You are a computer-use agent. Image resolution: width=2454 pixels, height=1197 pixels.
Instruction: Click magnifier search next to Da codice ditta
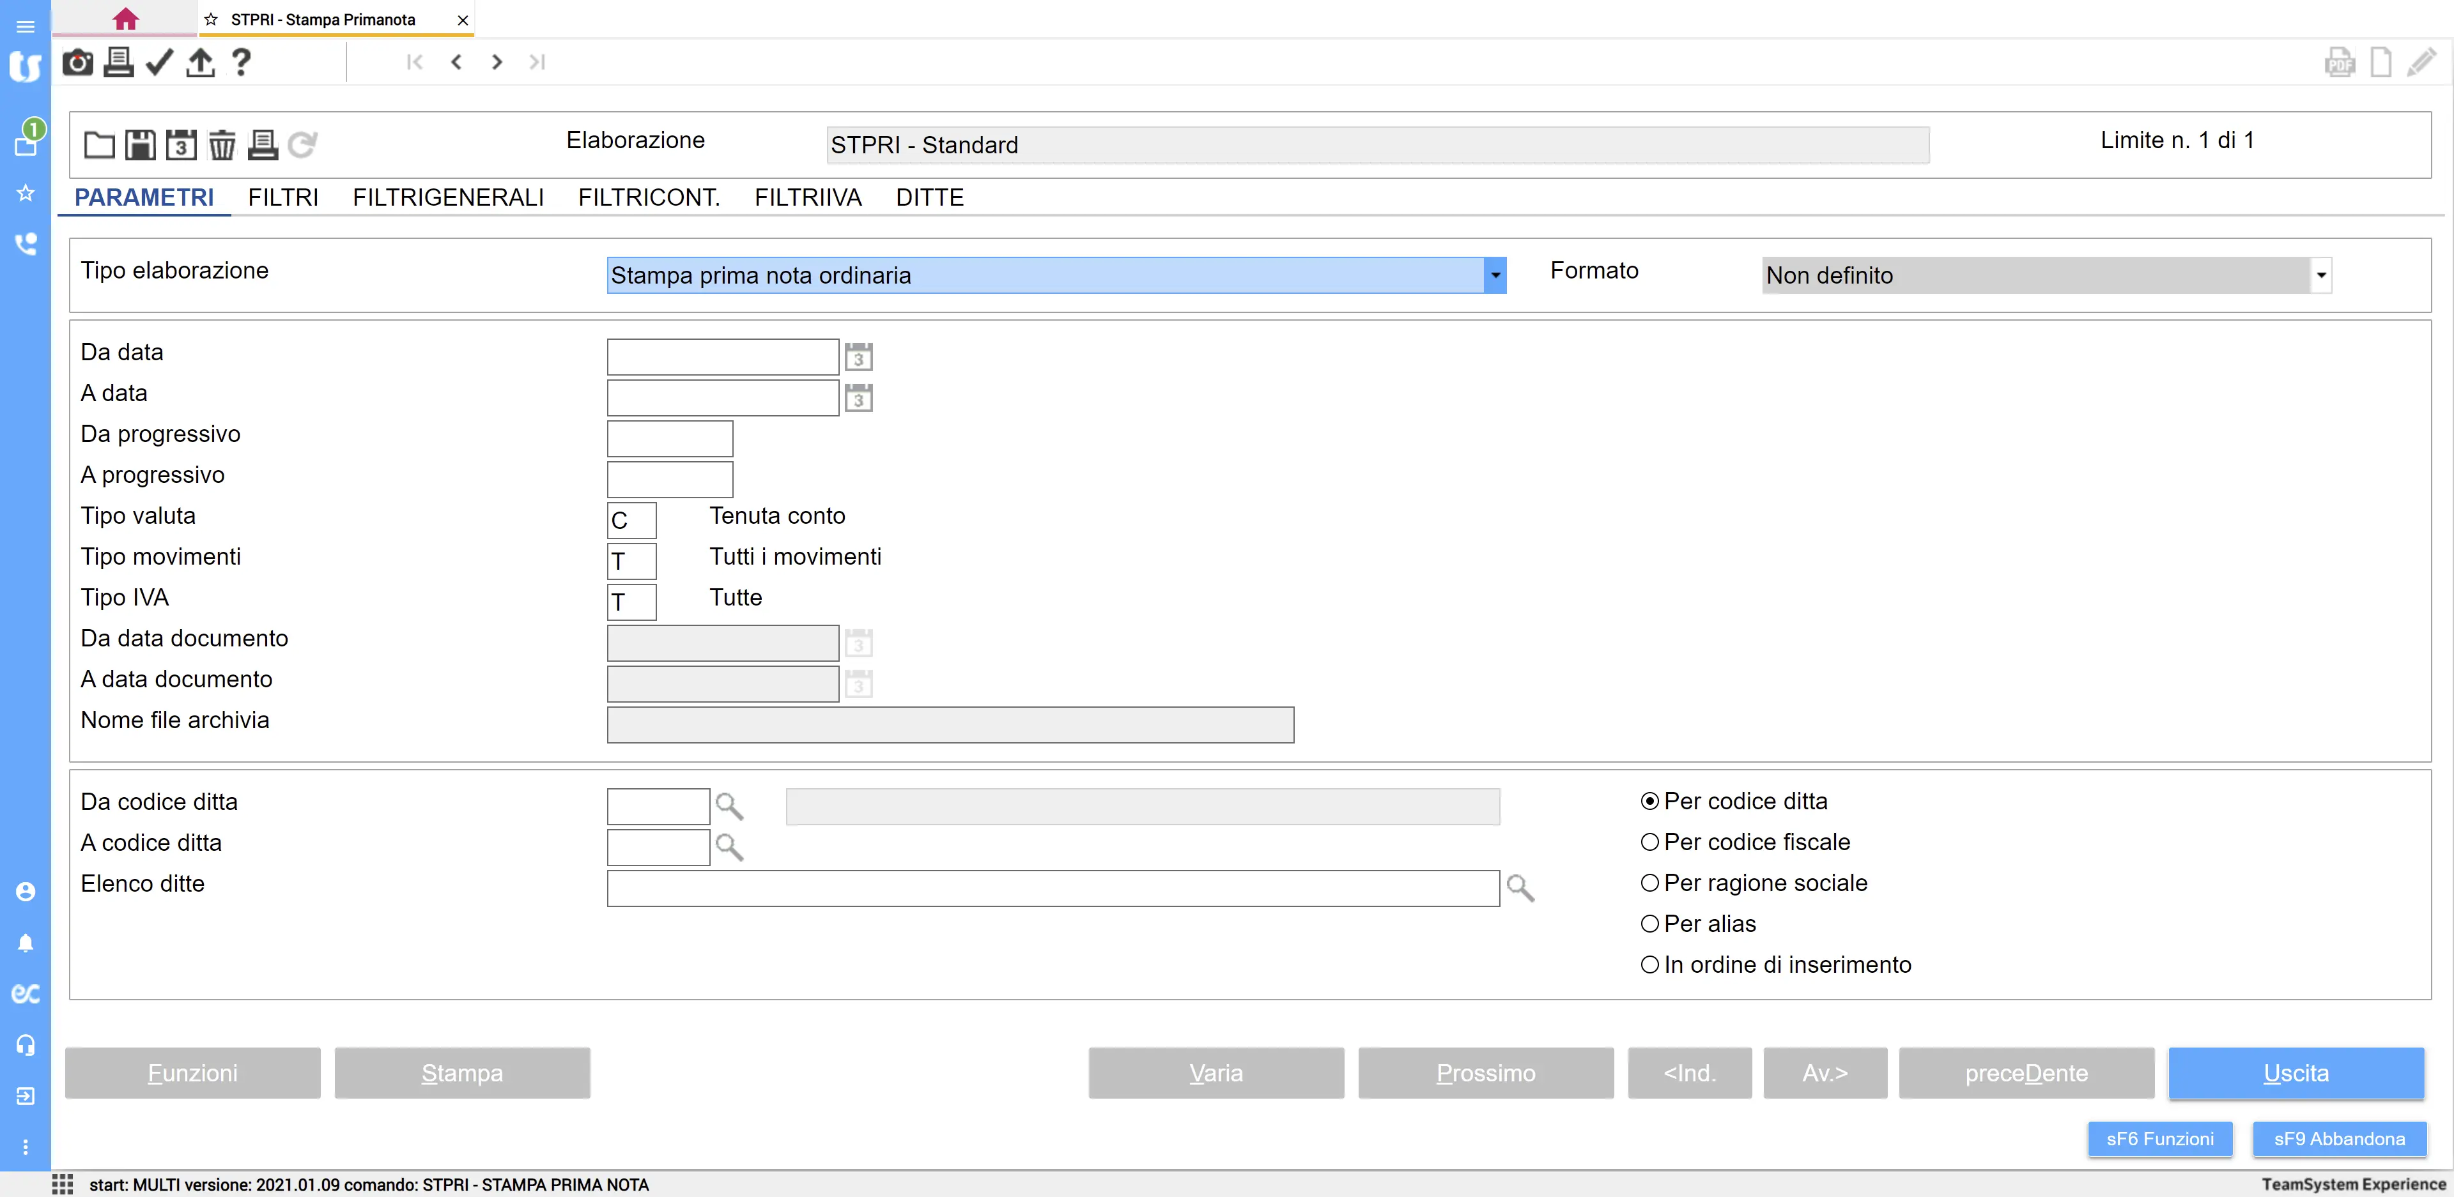pyautogui.click(x=729, y=807)
